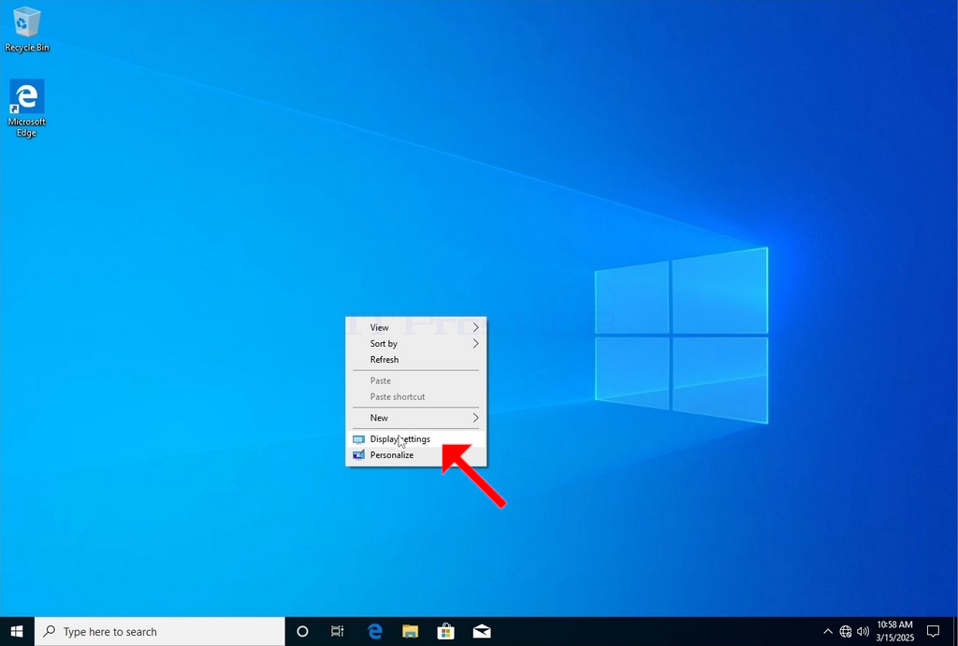
Task: Expand the View submenu
Action: 416,327
